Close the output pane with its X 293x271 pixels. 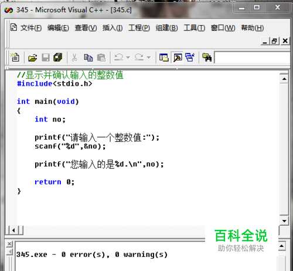(9, 244)
